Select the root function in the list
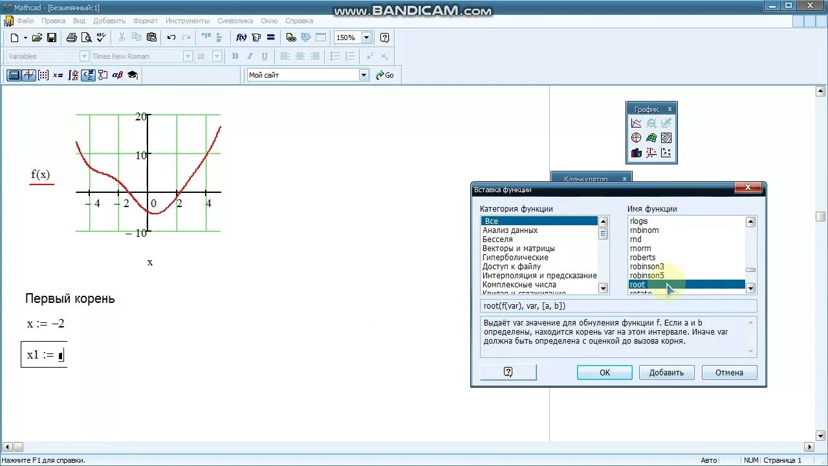The image size is (828, 466). point(686,285)
